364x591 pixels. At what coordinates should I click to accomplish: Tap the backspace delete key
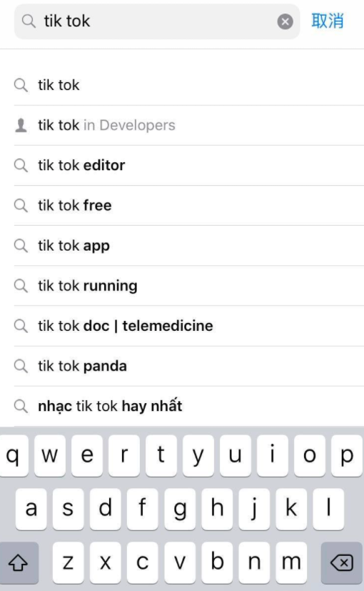(342, 562)
